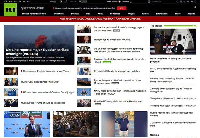200x138 pixels.
Task: Click the Opinion heading under Top stories
Action: click(154, 135)
